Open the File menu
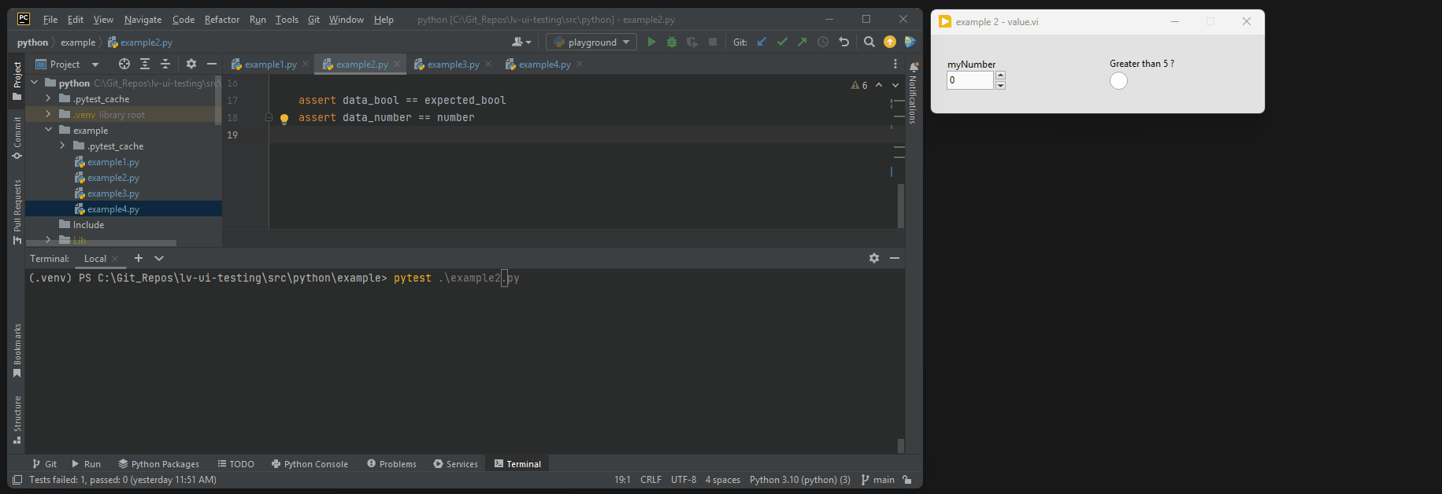 pyautogui.click(x=50, y=20)
